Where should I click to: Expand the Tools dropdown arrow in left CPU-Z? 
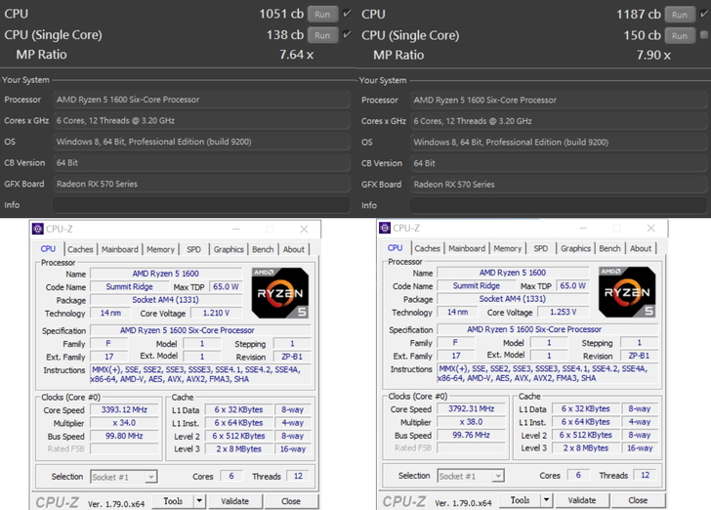tap(199, 501)
